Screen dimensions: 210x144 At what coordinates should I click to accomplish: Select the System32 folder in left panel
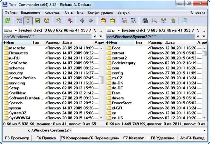point(51,113)
